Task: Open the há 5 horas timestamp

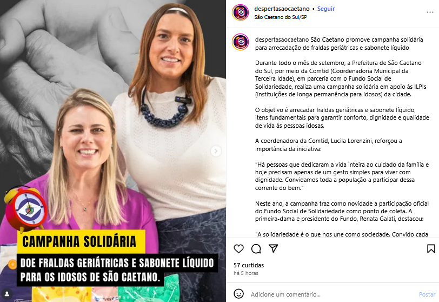Action: tap(246, 273)
